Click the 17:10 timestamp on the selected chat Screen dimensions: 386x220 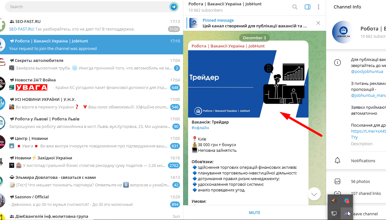point(175,41)
